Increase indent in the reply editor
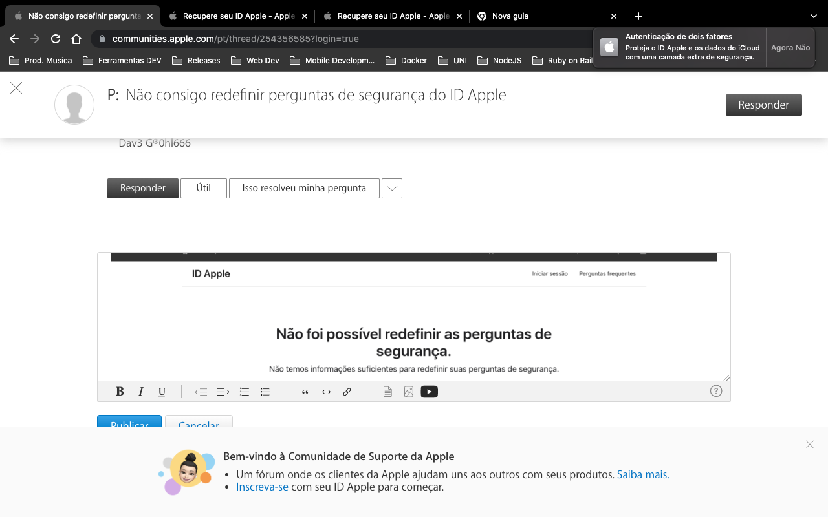The width and height of the screenshot is (828, 517). coord(223,392)
